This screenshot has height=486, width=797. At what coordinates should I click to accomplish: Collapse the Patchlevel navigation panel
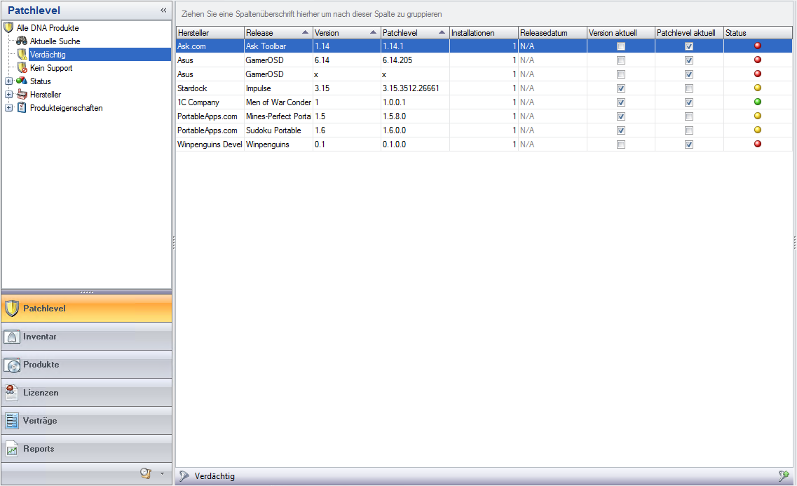point(163,11)
